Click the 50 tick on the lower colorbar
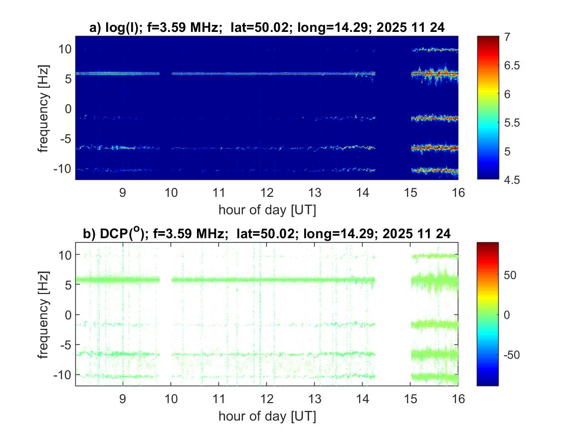Viewport: 582px width, 436px height. [512, 275]
